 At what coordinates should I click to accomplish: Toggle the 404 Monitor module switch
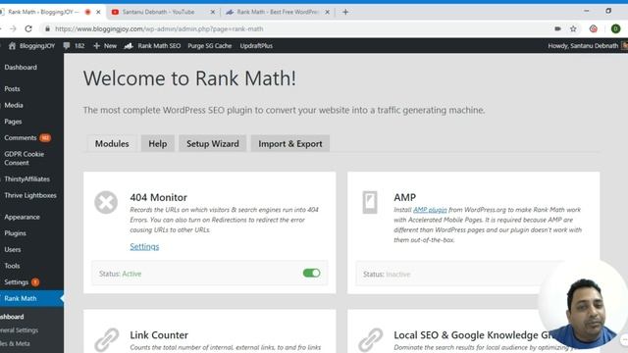pos(311,273)
